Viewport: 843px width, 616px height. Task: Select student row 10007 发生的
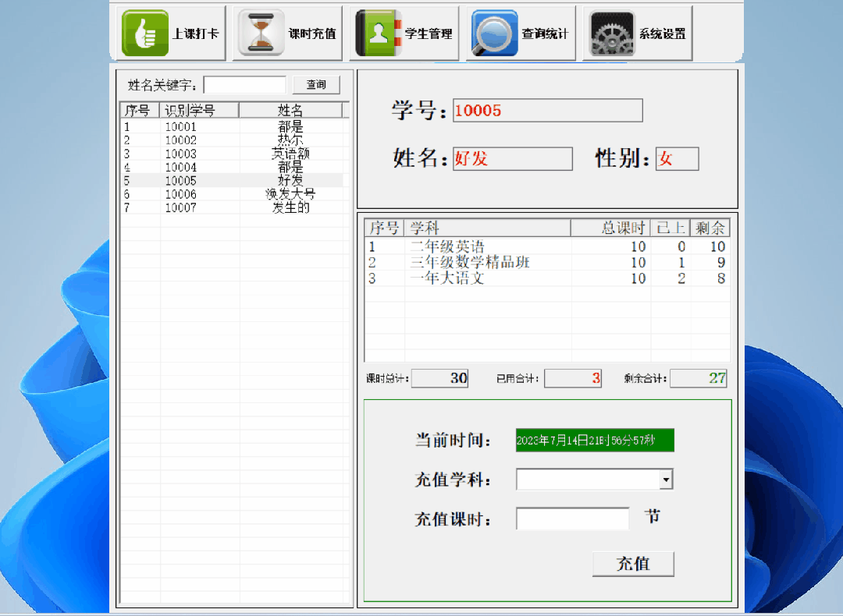tap(233, 207)
